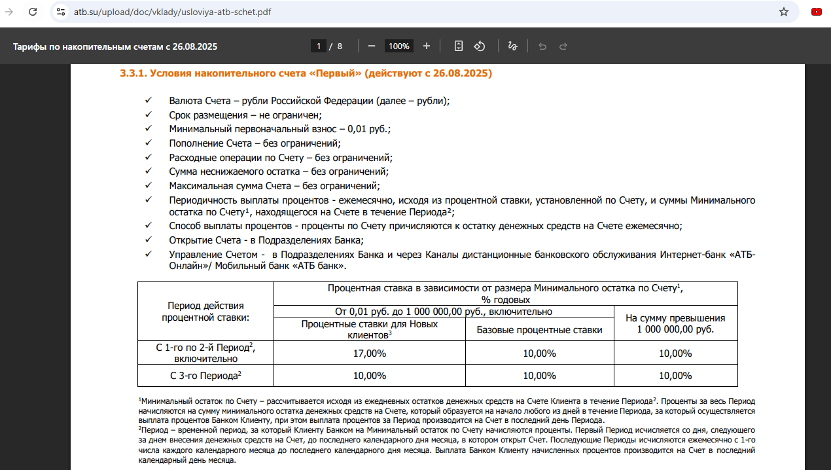Click header 'Базовые процентные ставки'
Viewport: 831px width, 470px height.
click(x=539, y=330)
